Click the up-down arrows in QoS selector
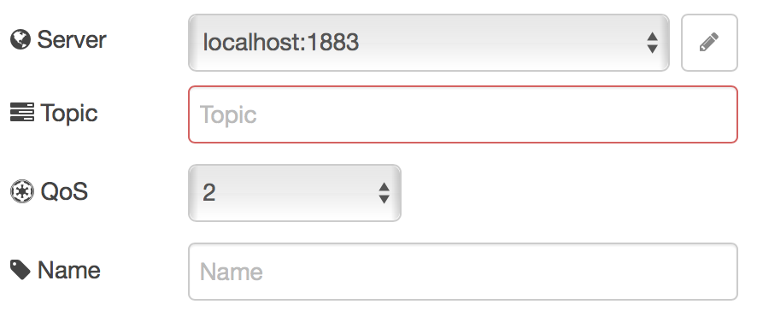 pos(384,193)
